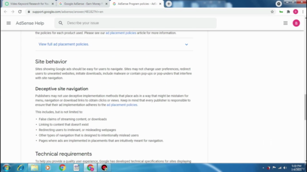Open Windows Media Player from taskbar
Screen dimensions: 307x172
tap(48, 168)
